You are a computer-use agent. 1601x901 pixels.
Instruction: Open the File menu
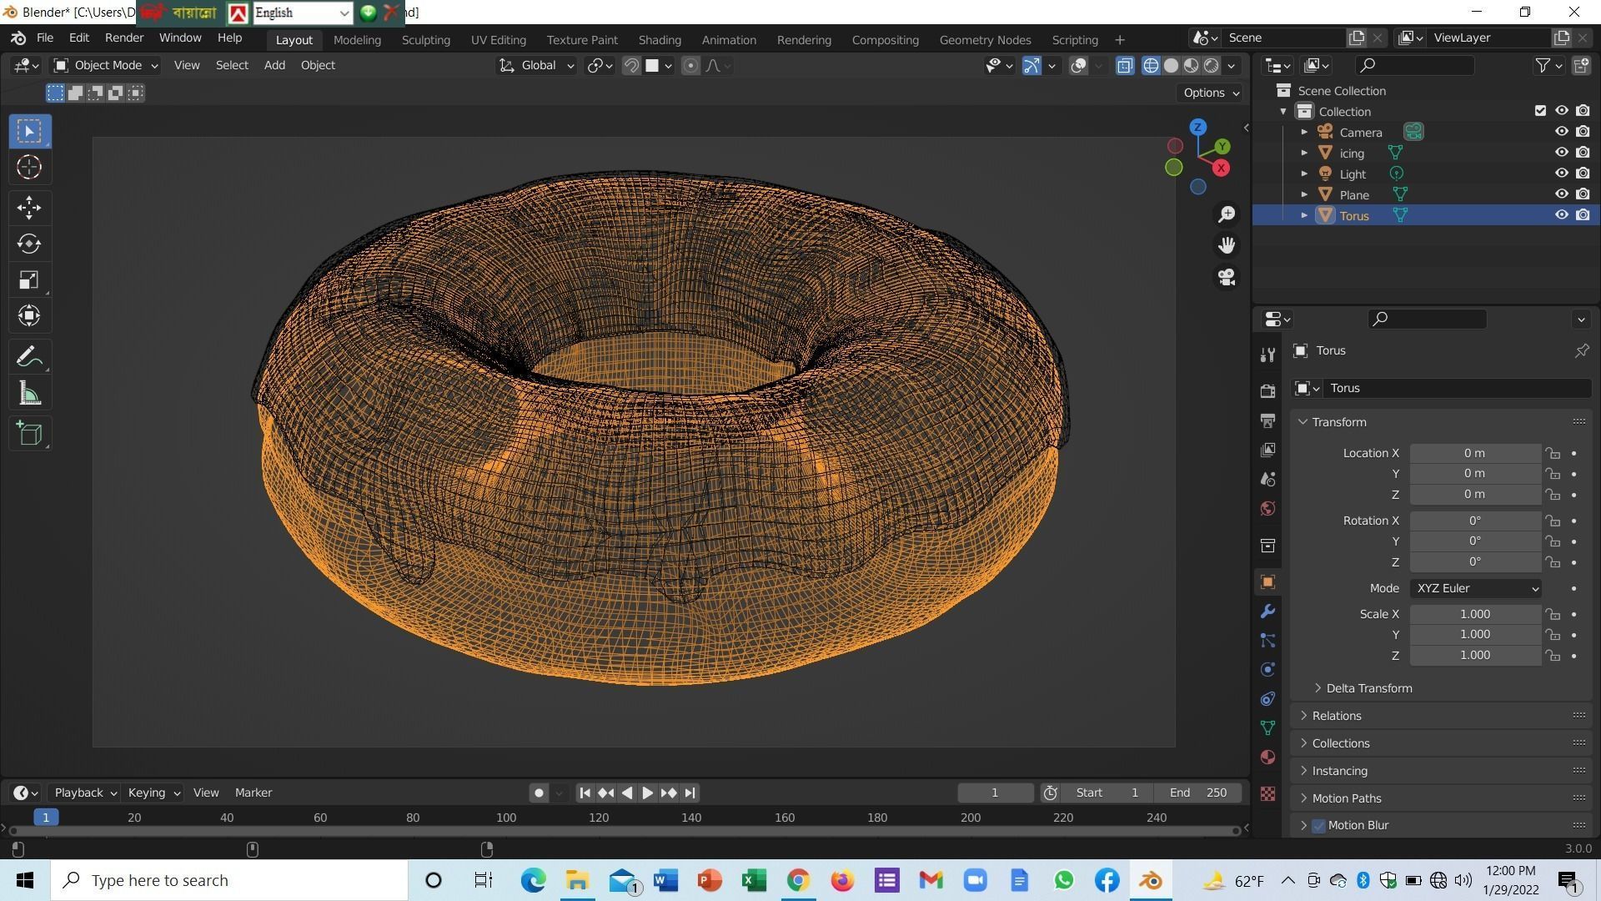click(45, 38)
